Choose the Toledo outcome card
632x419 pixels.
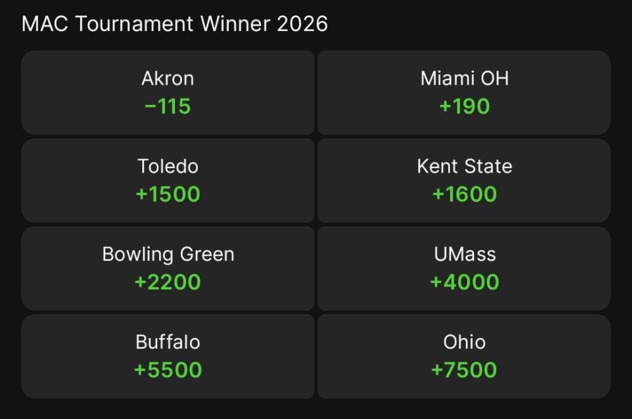coord(167,180)
